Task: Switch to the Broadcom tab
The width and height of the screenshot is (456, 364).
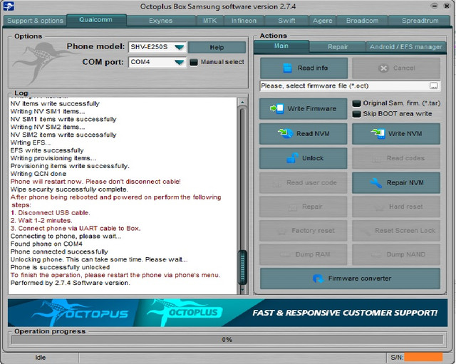Action: [363, 21]
